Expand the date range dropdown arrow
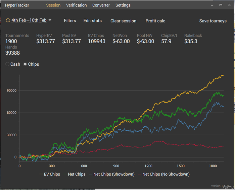The height and width of the screenshot is (190, 235). tap(50, 20)
